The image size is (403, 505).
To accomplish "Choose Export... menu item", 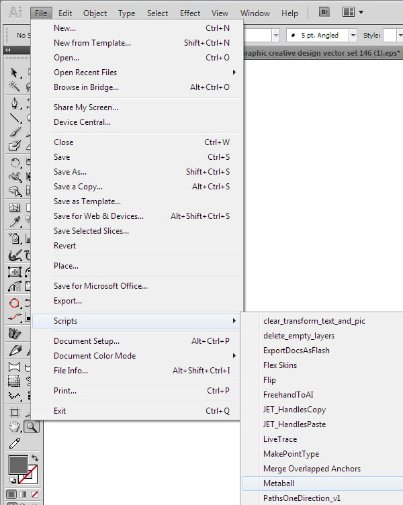I will point(138,301).
